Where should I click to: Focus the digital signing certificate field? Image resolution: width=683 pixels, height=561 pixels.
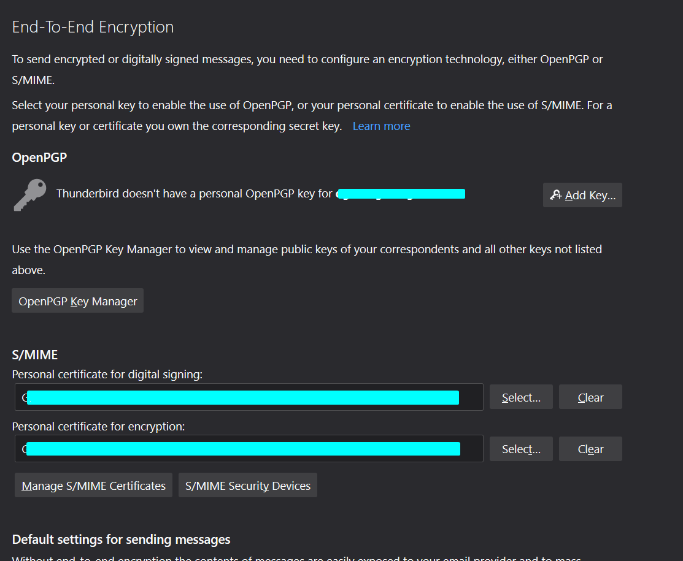coord(249,397)
